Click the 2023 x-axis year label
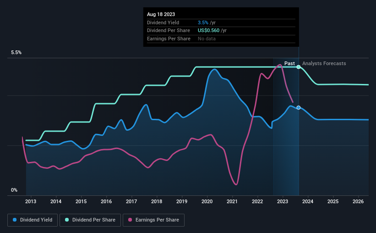 click(x=283, y=201)
